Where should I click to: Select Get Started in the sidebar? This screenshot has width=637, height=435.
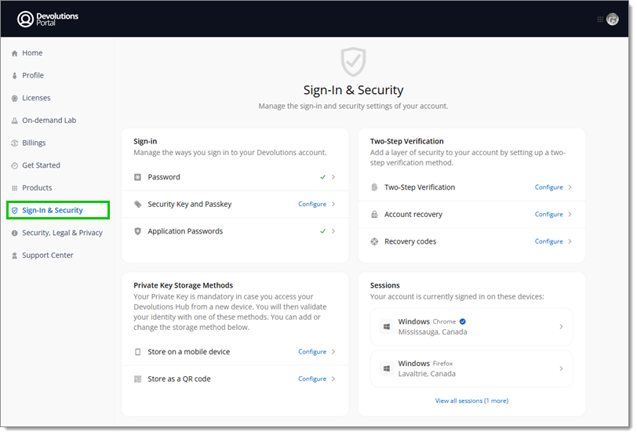click(x=41, y=165)
